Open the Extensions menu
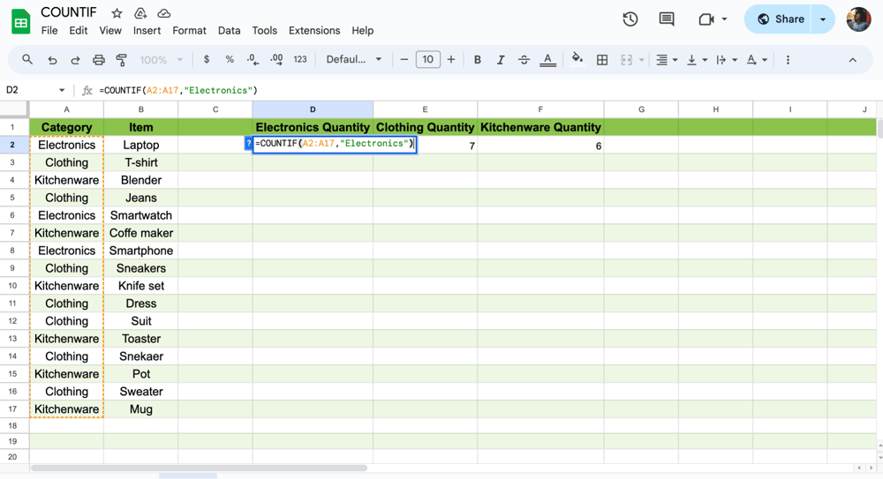 click(313, 30)
